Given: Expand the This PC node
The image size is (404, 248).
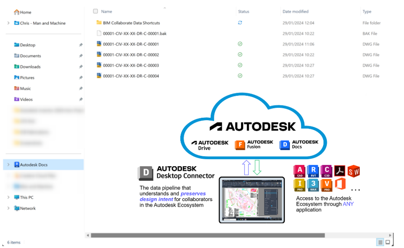Looking at the screenshot, I should pyautogui.click(x=9, y=197).
